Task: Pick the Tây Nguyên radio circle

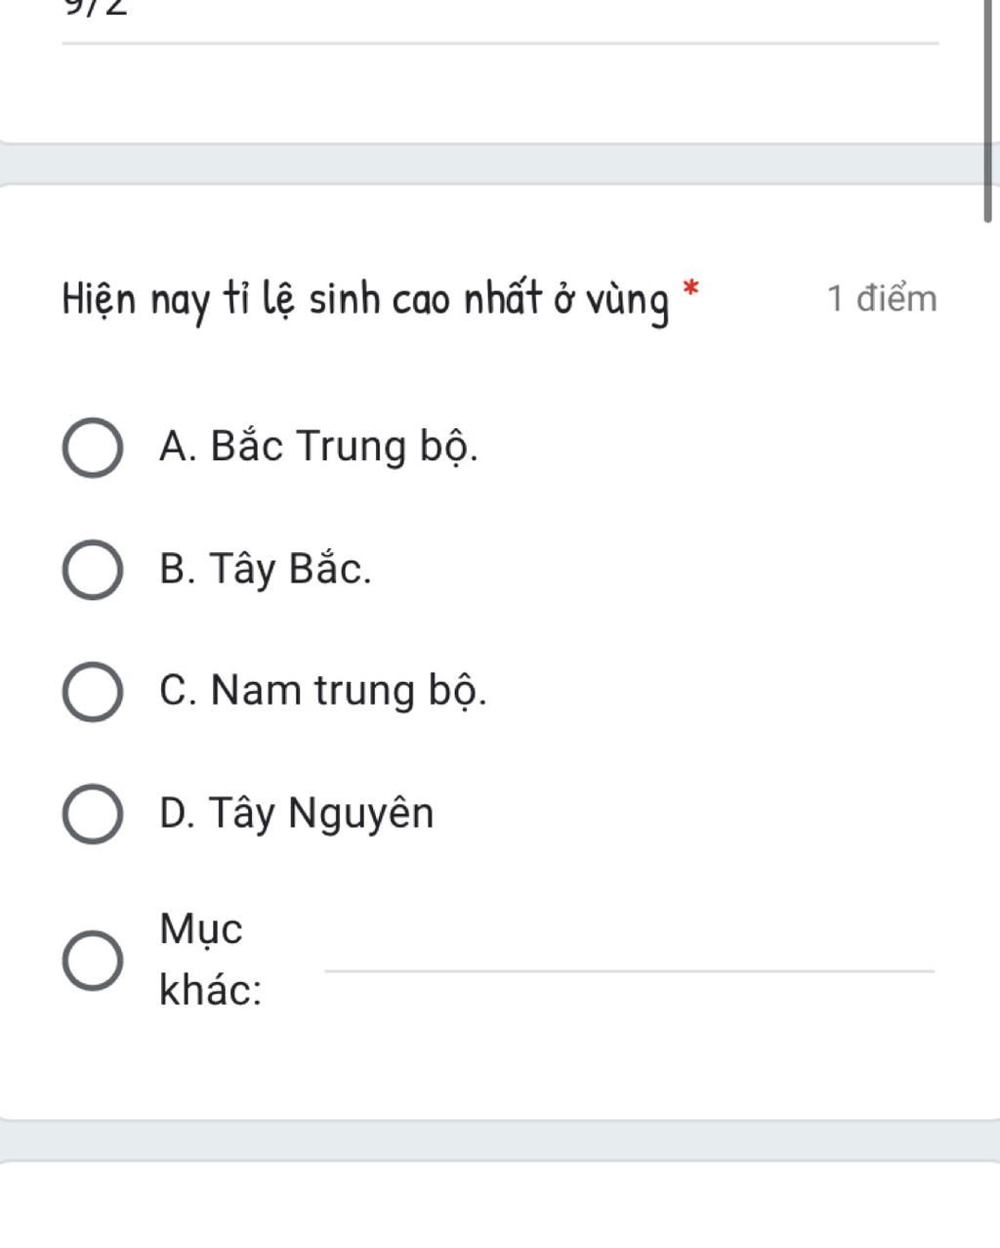Action: click(x=93, y=814)
